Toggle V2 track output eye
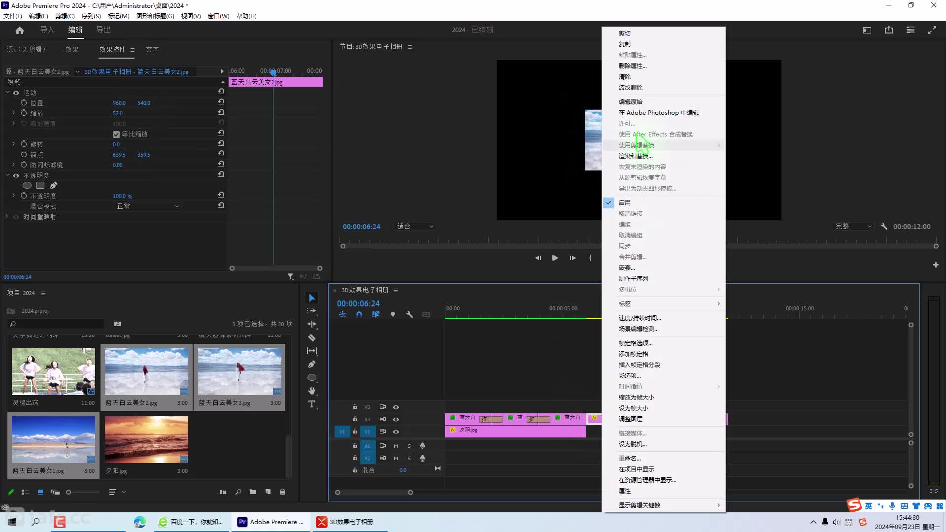Viewport: 946px width, 532px height. [396, 419]
